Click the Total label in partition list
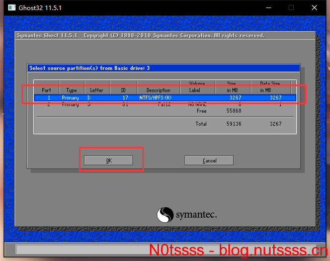Image resolution: width=330 pixels, height=261 pixels. (x=201, y=124)
